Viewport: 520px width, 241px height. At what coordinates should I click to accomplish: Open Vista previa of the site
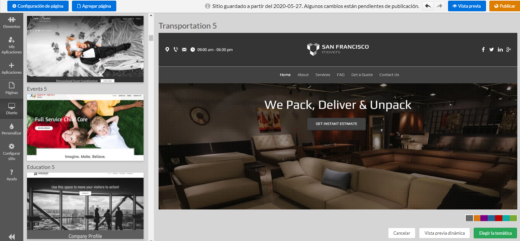[x=467, y=6]
